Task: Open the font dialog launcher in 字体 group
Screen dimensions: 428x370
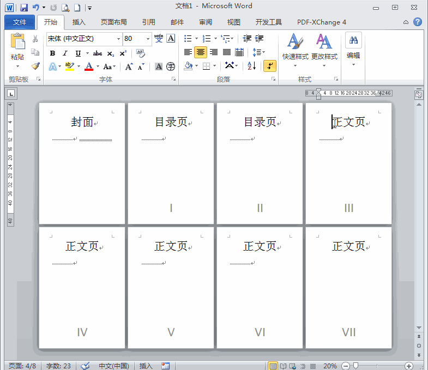Action: pos(173,79)
